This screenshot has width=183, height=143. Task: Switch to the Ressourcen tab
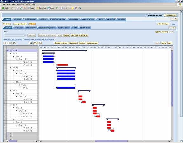(18, 28)
